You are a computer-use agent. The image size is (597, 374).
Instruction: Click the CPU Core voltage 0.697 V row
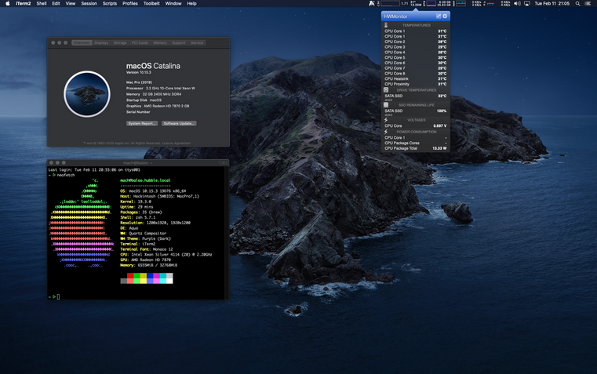pos(415,125)
